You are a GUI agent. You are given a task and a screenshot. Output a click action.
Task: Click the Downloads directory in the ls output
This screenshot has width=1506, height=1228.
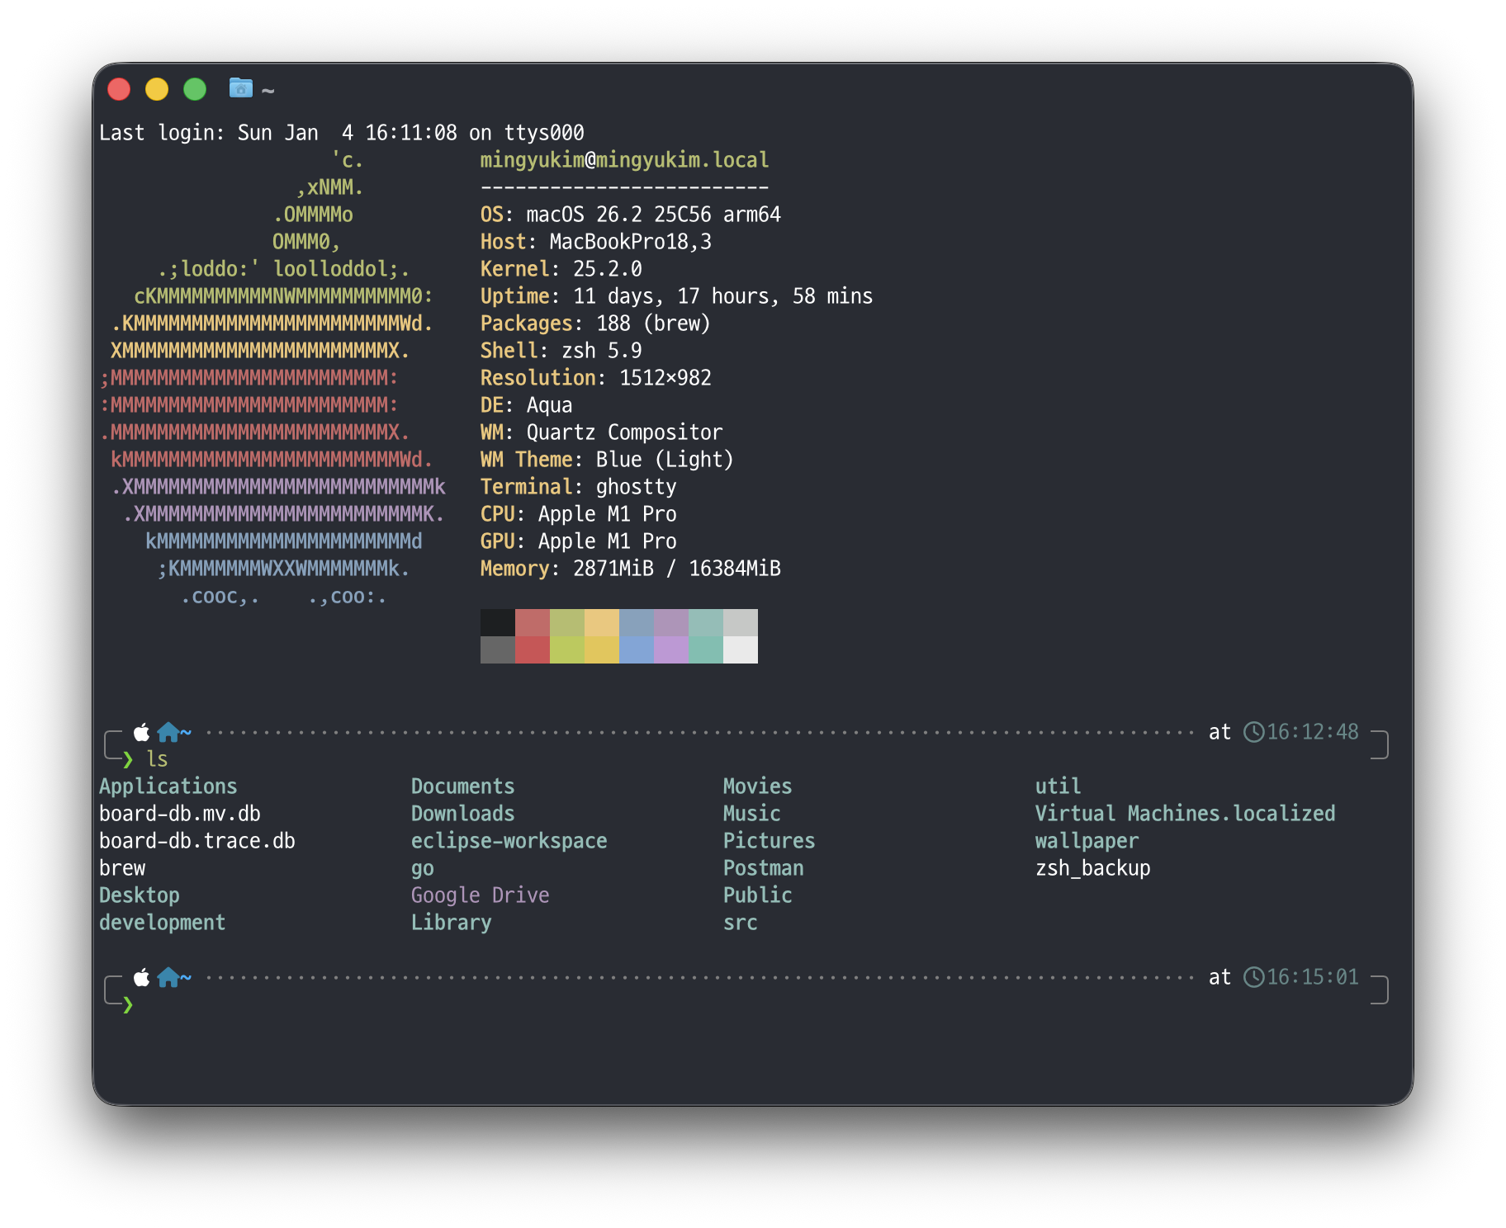462,814
